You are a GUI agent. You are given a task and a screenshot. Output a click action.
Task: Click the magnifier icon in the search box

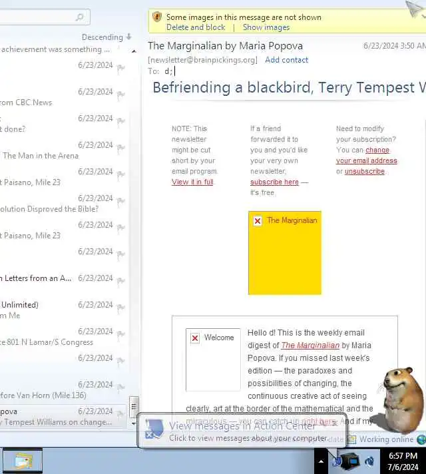pos(79,17)
